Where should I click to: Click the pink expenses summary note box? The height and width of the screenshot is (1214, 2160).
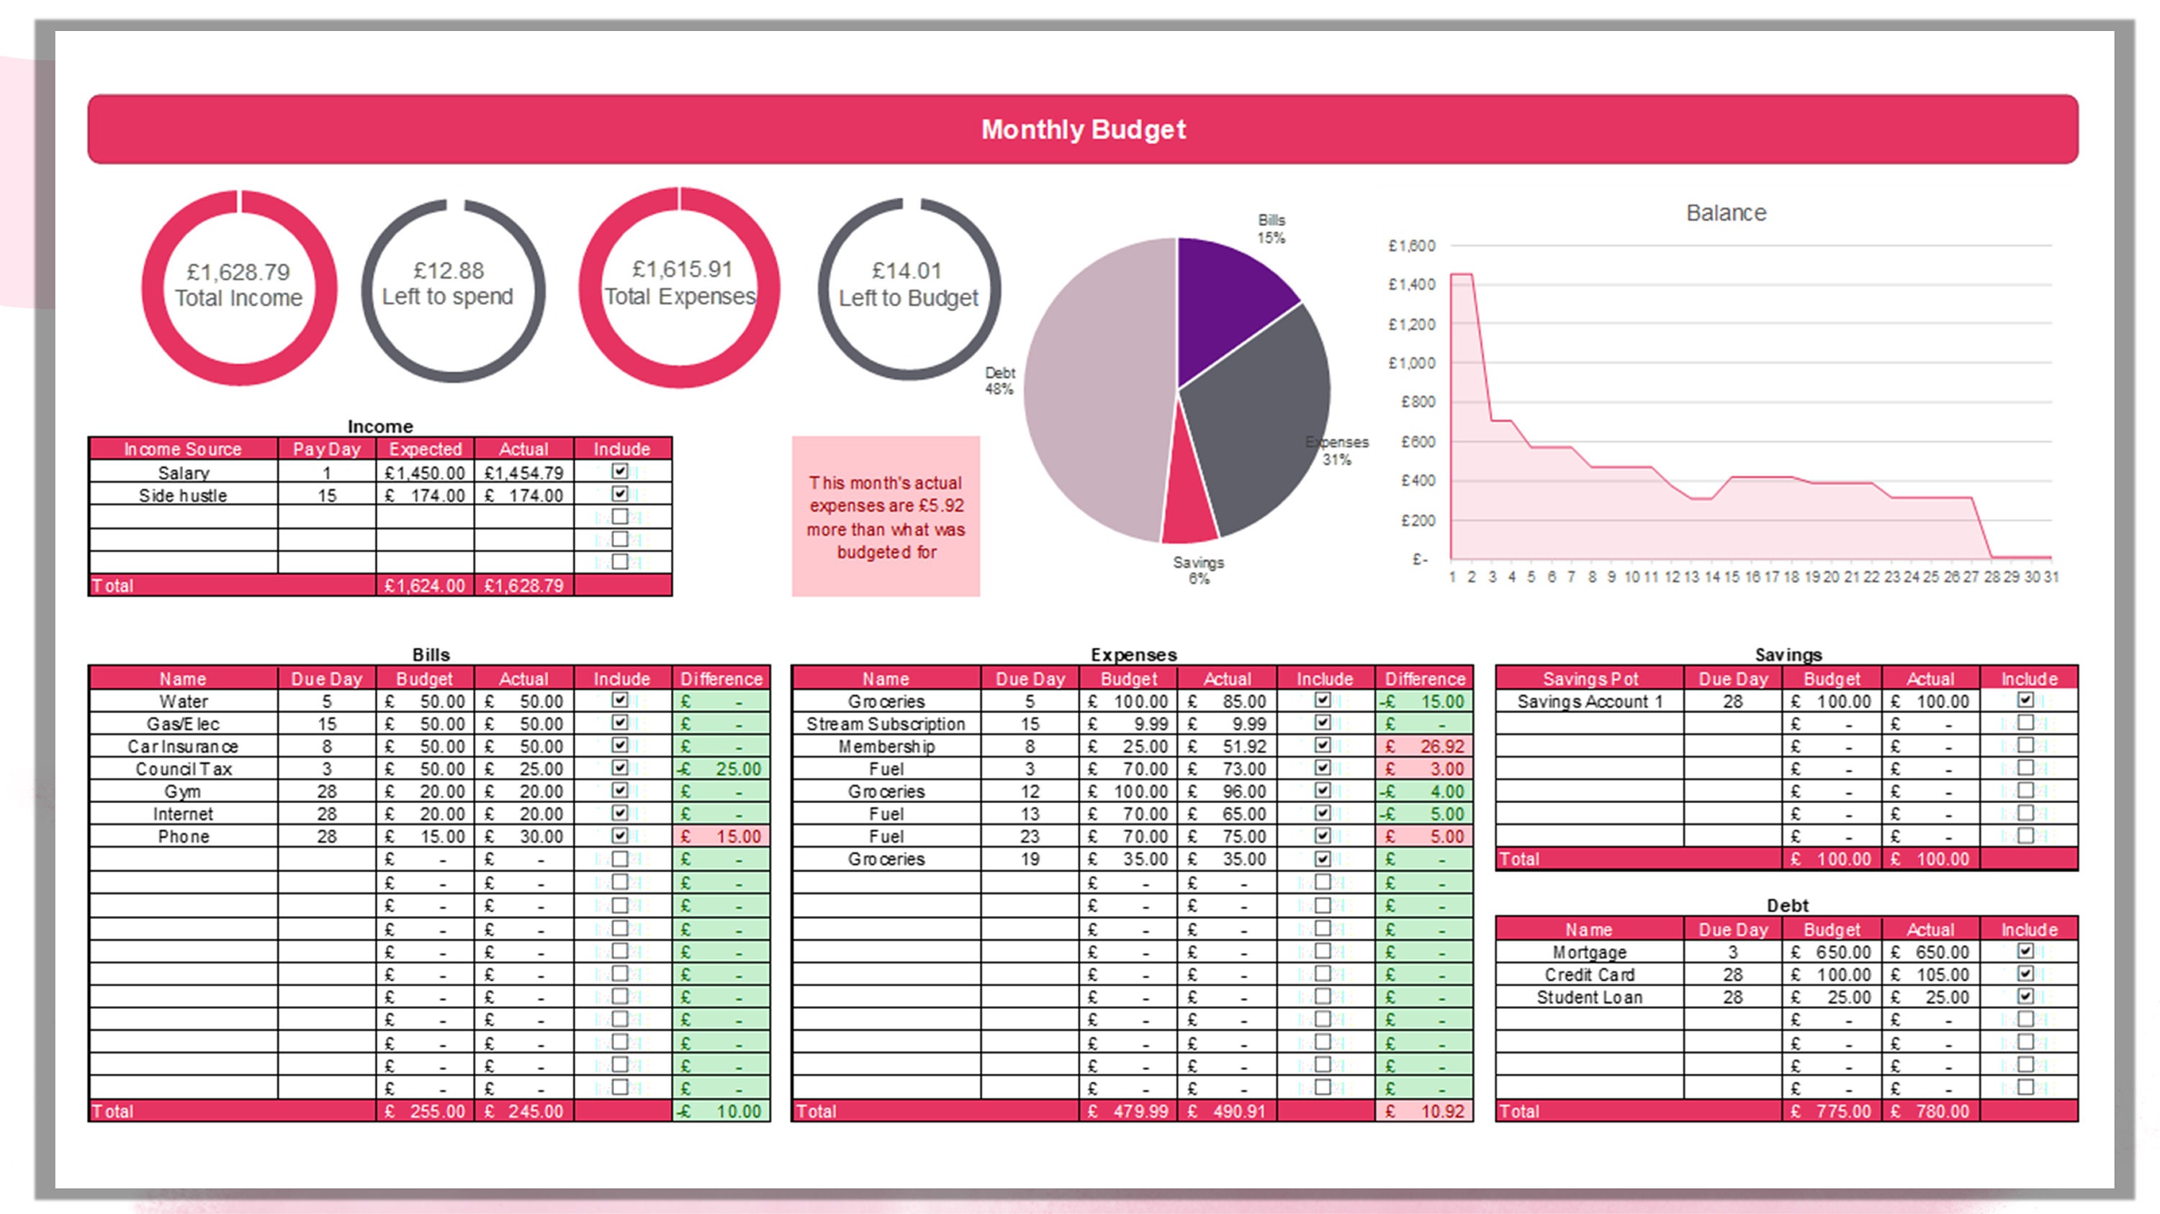885,517
